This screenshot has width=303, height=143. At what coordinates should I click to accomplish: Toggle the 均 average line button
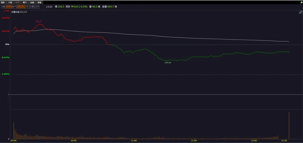click(19, 7)
